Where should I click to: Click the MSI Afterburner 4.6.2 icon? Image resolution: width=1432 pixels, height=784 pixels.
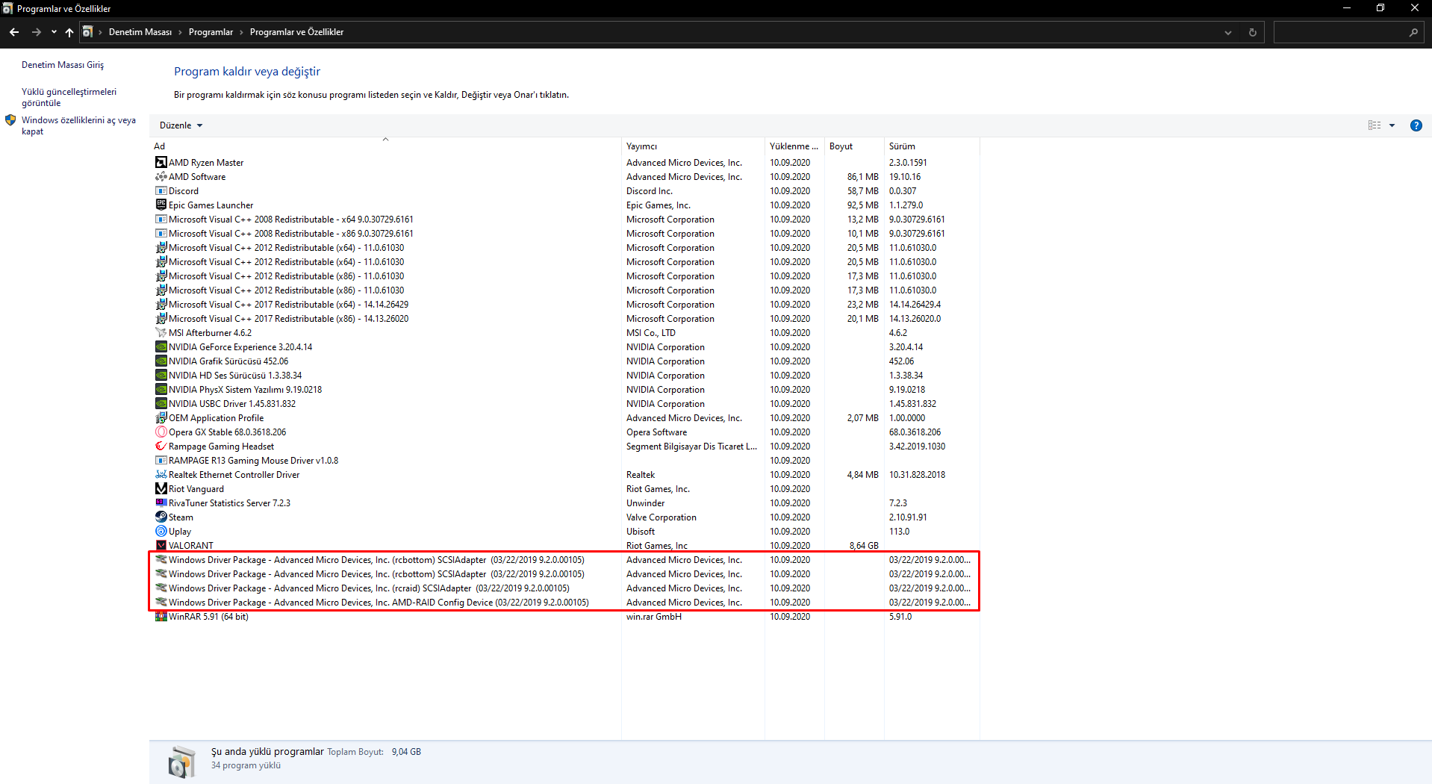click(161, 332)
